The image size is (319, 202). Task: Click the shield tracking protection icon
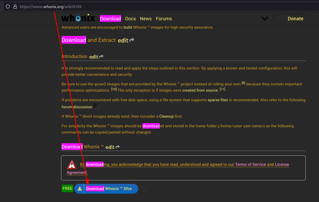click(x=8, y=7)
